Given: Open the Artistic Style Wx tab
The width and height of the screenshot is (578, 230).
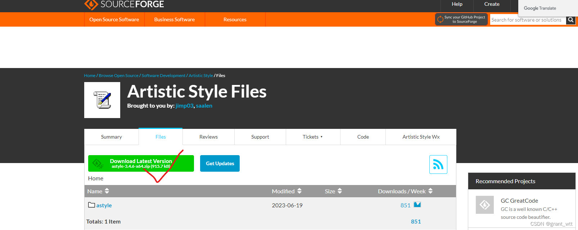Looking at the screenshot, I should [421, 137].
